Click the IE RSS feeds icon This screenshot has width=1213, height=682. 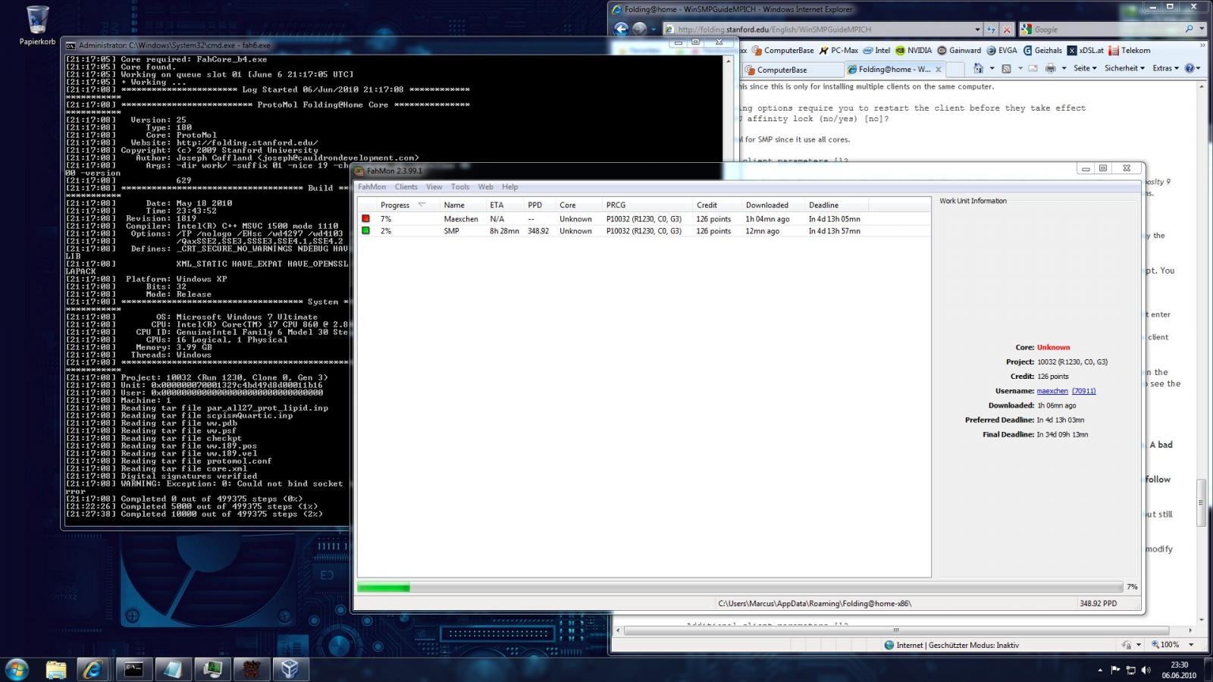pyautogui.click(x=1006, y=68)
